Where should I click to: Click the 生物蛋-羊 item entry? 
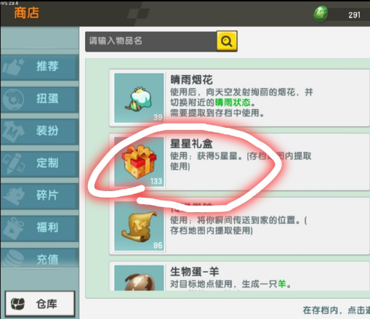click(x=240, y=276)
